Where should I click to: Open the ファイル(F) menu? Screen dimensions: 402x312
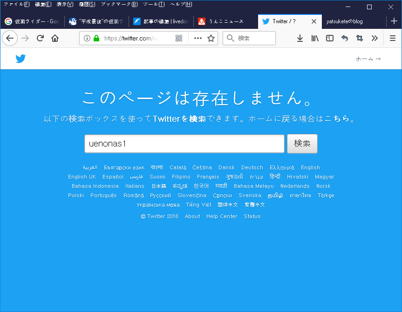point(16,4)
